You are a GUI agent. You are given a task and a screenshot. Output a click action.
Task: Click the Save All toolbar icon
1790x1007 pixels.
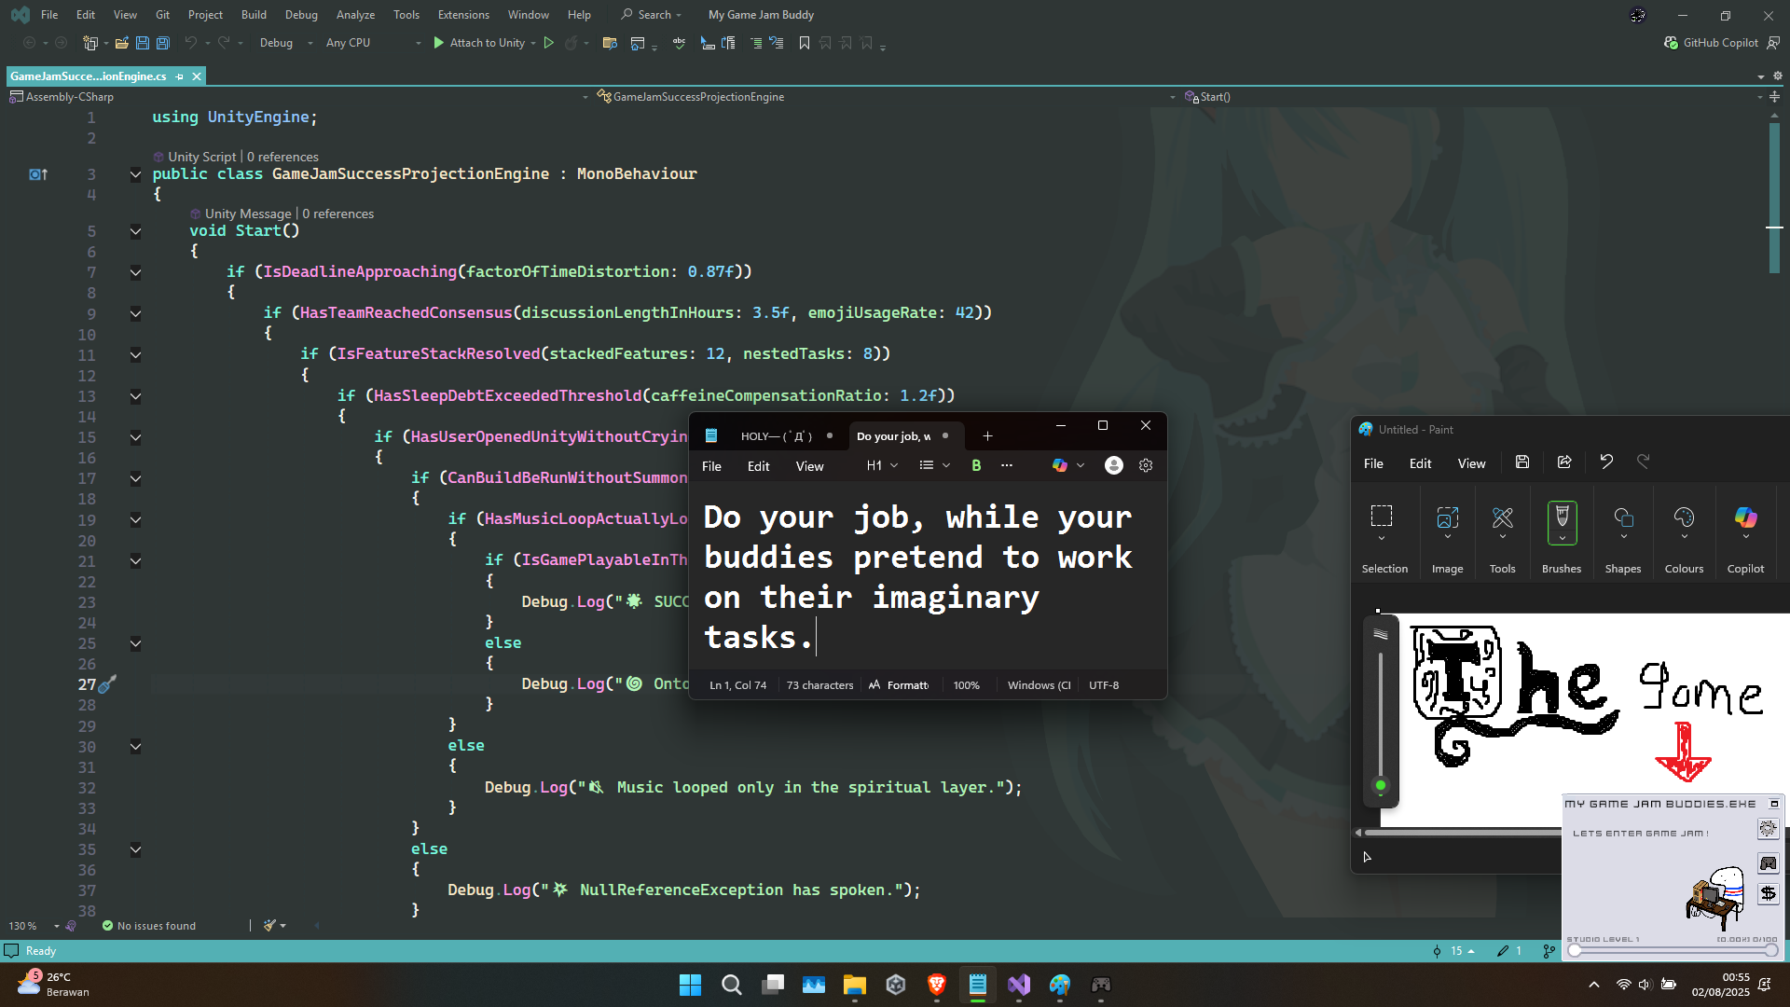click(x=162, y=43)
